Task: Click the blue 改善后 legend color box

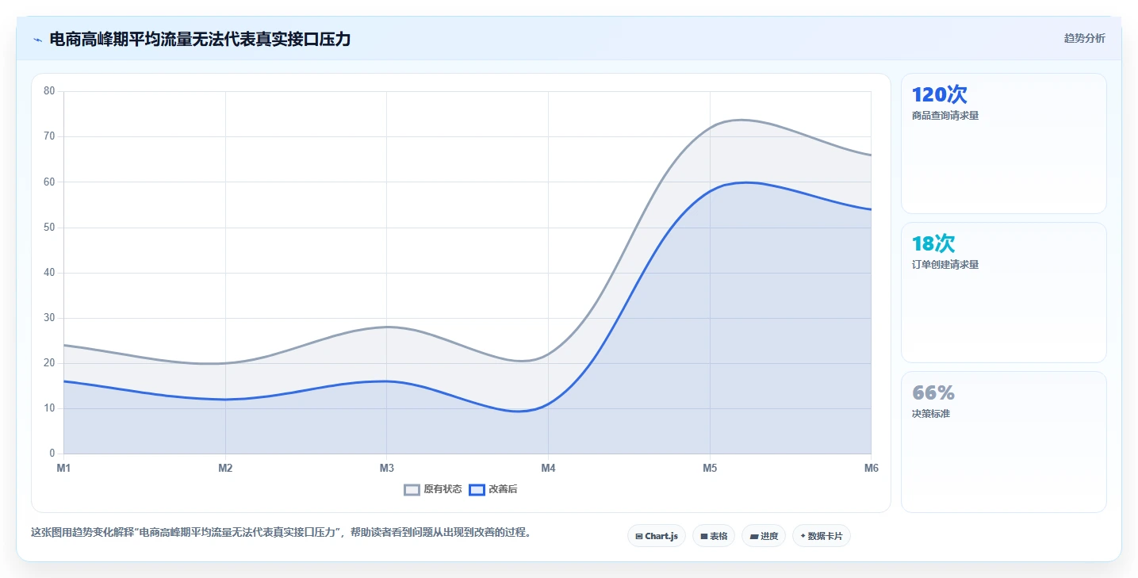Action: coord(477,490)
